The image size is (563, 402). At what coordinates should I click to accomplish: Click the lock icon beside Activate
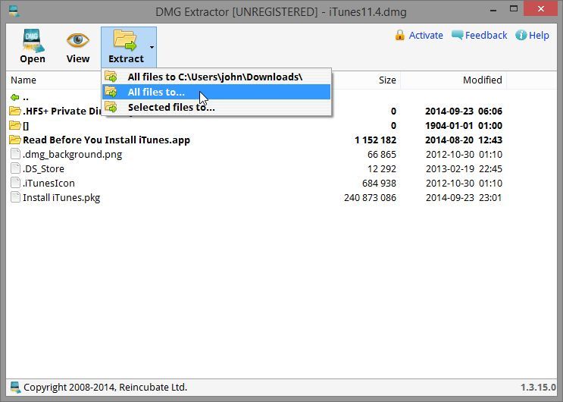tap(399, 35)
